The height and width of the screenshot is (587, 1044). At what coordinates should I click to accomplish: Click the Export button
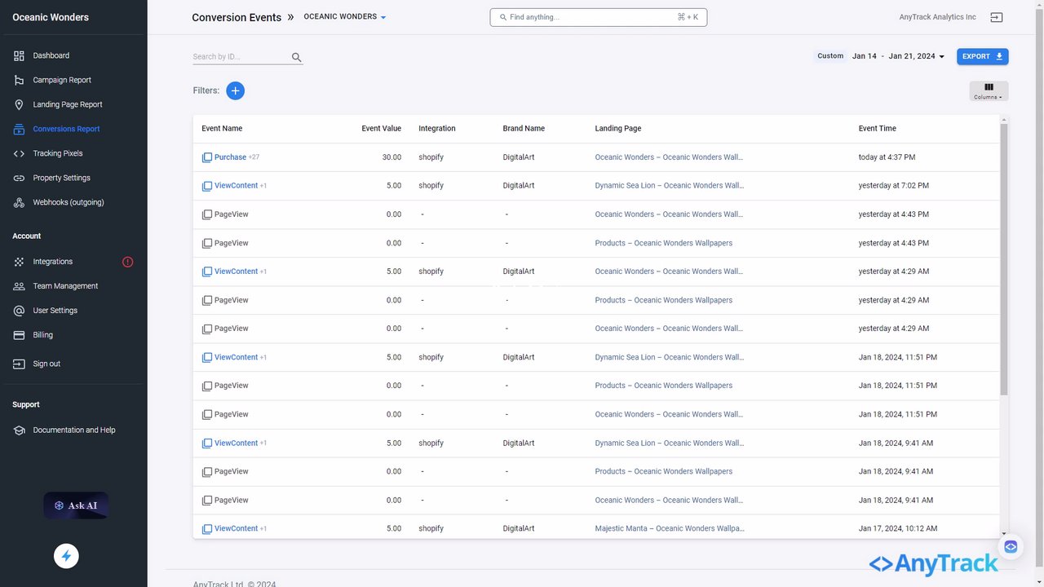click(982, 56)
